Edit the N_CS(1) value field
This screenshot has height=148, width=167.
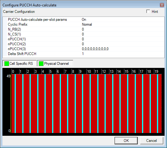(123, 34)
